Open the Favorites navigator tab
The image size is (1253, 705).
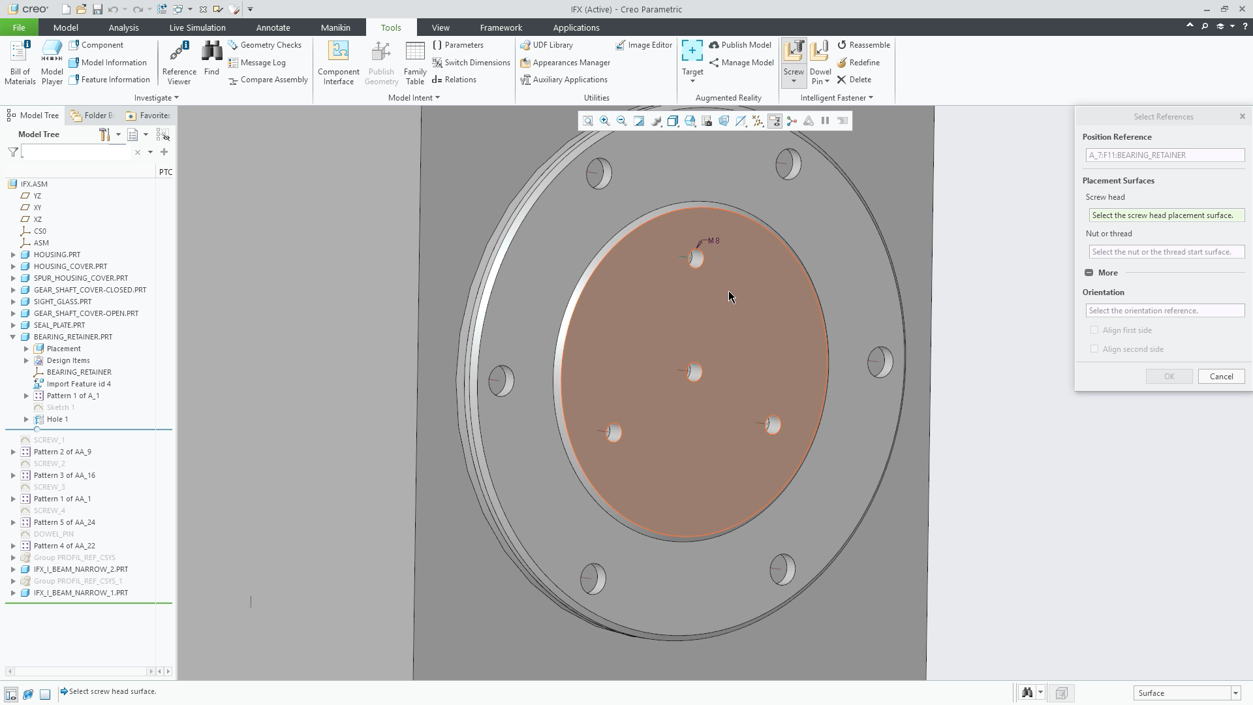click(x=148, y=116)
